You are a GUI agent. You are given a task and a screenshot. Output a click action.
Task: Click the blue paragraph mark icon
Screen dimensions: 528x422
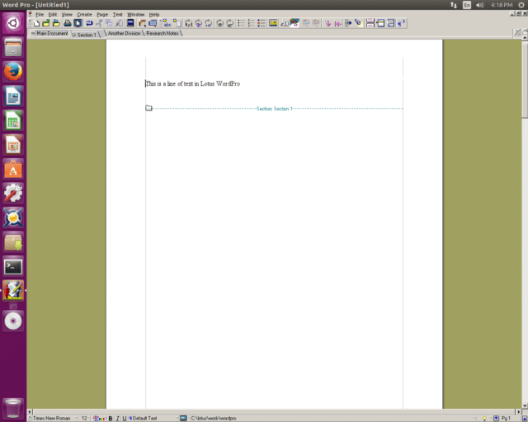(402, 23)
